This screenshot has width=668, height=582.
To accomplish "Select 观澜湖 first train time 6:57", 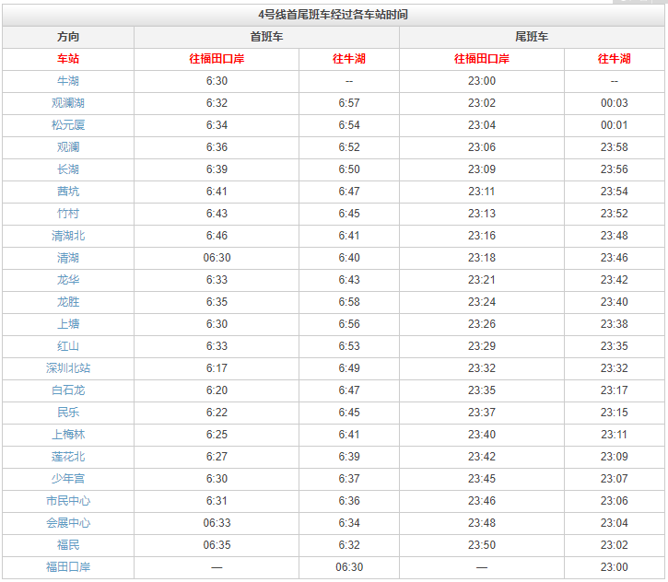I will pos(349,103).
